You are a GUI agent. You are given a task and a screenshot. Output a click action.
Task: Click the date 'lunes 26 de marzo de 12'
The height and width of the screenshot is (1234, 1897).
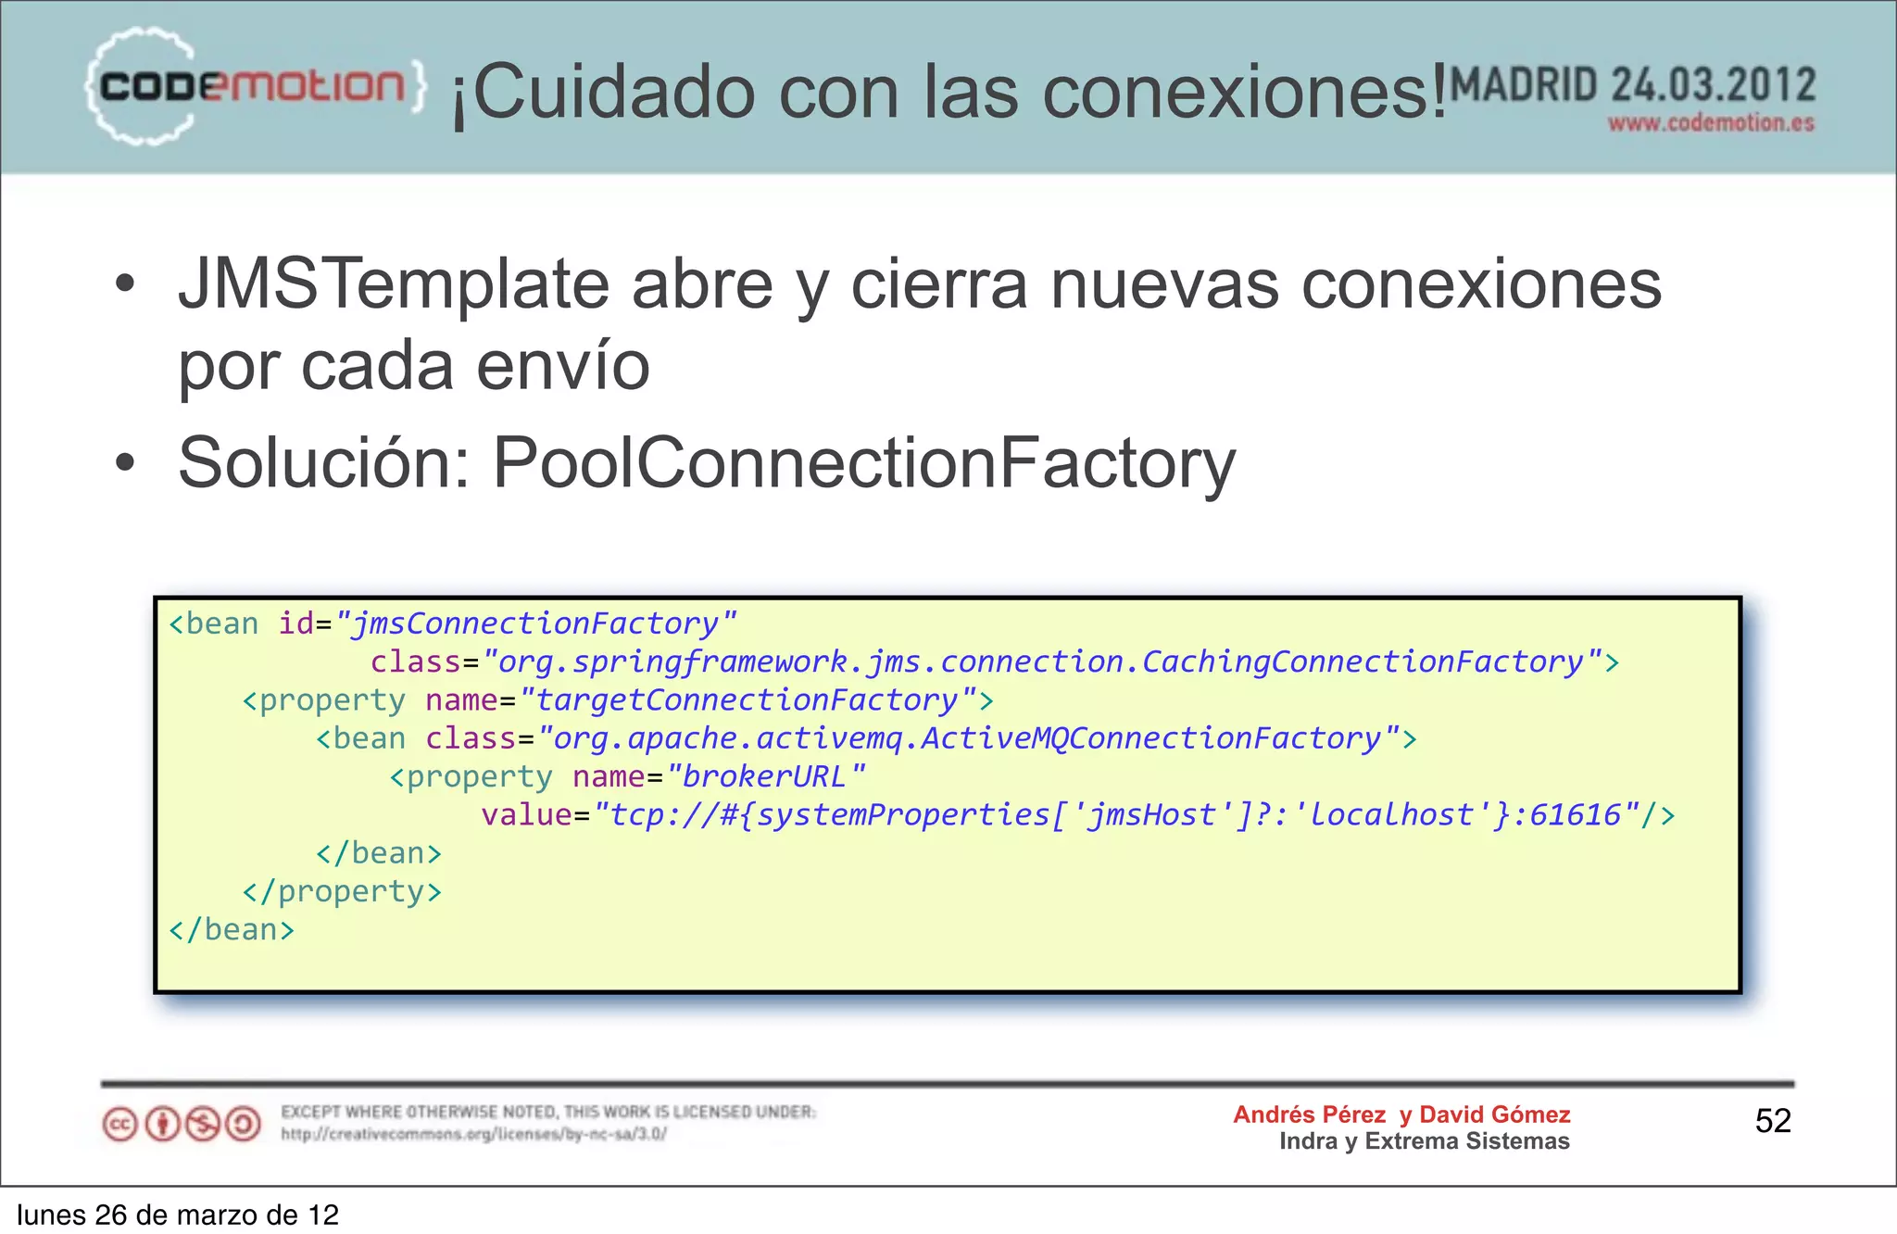[178, 1215]
